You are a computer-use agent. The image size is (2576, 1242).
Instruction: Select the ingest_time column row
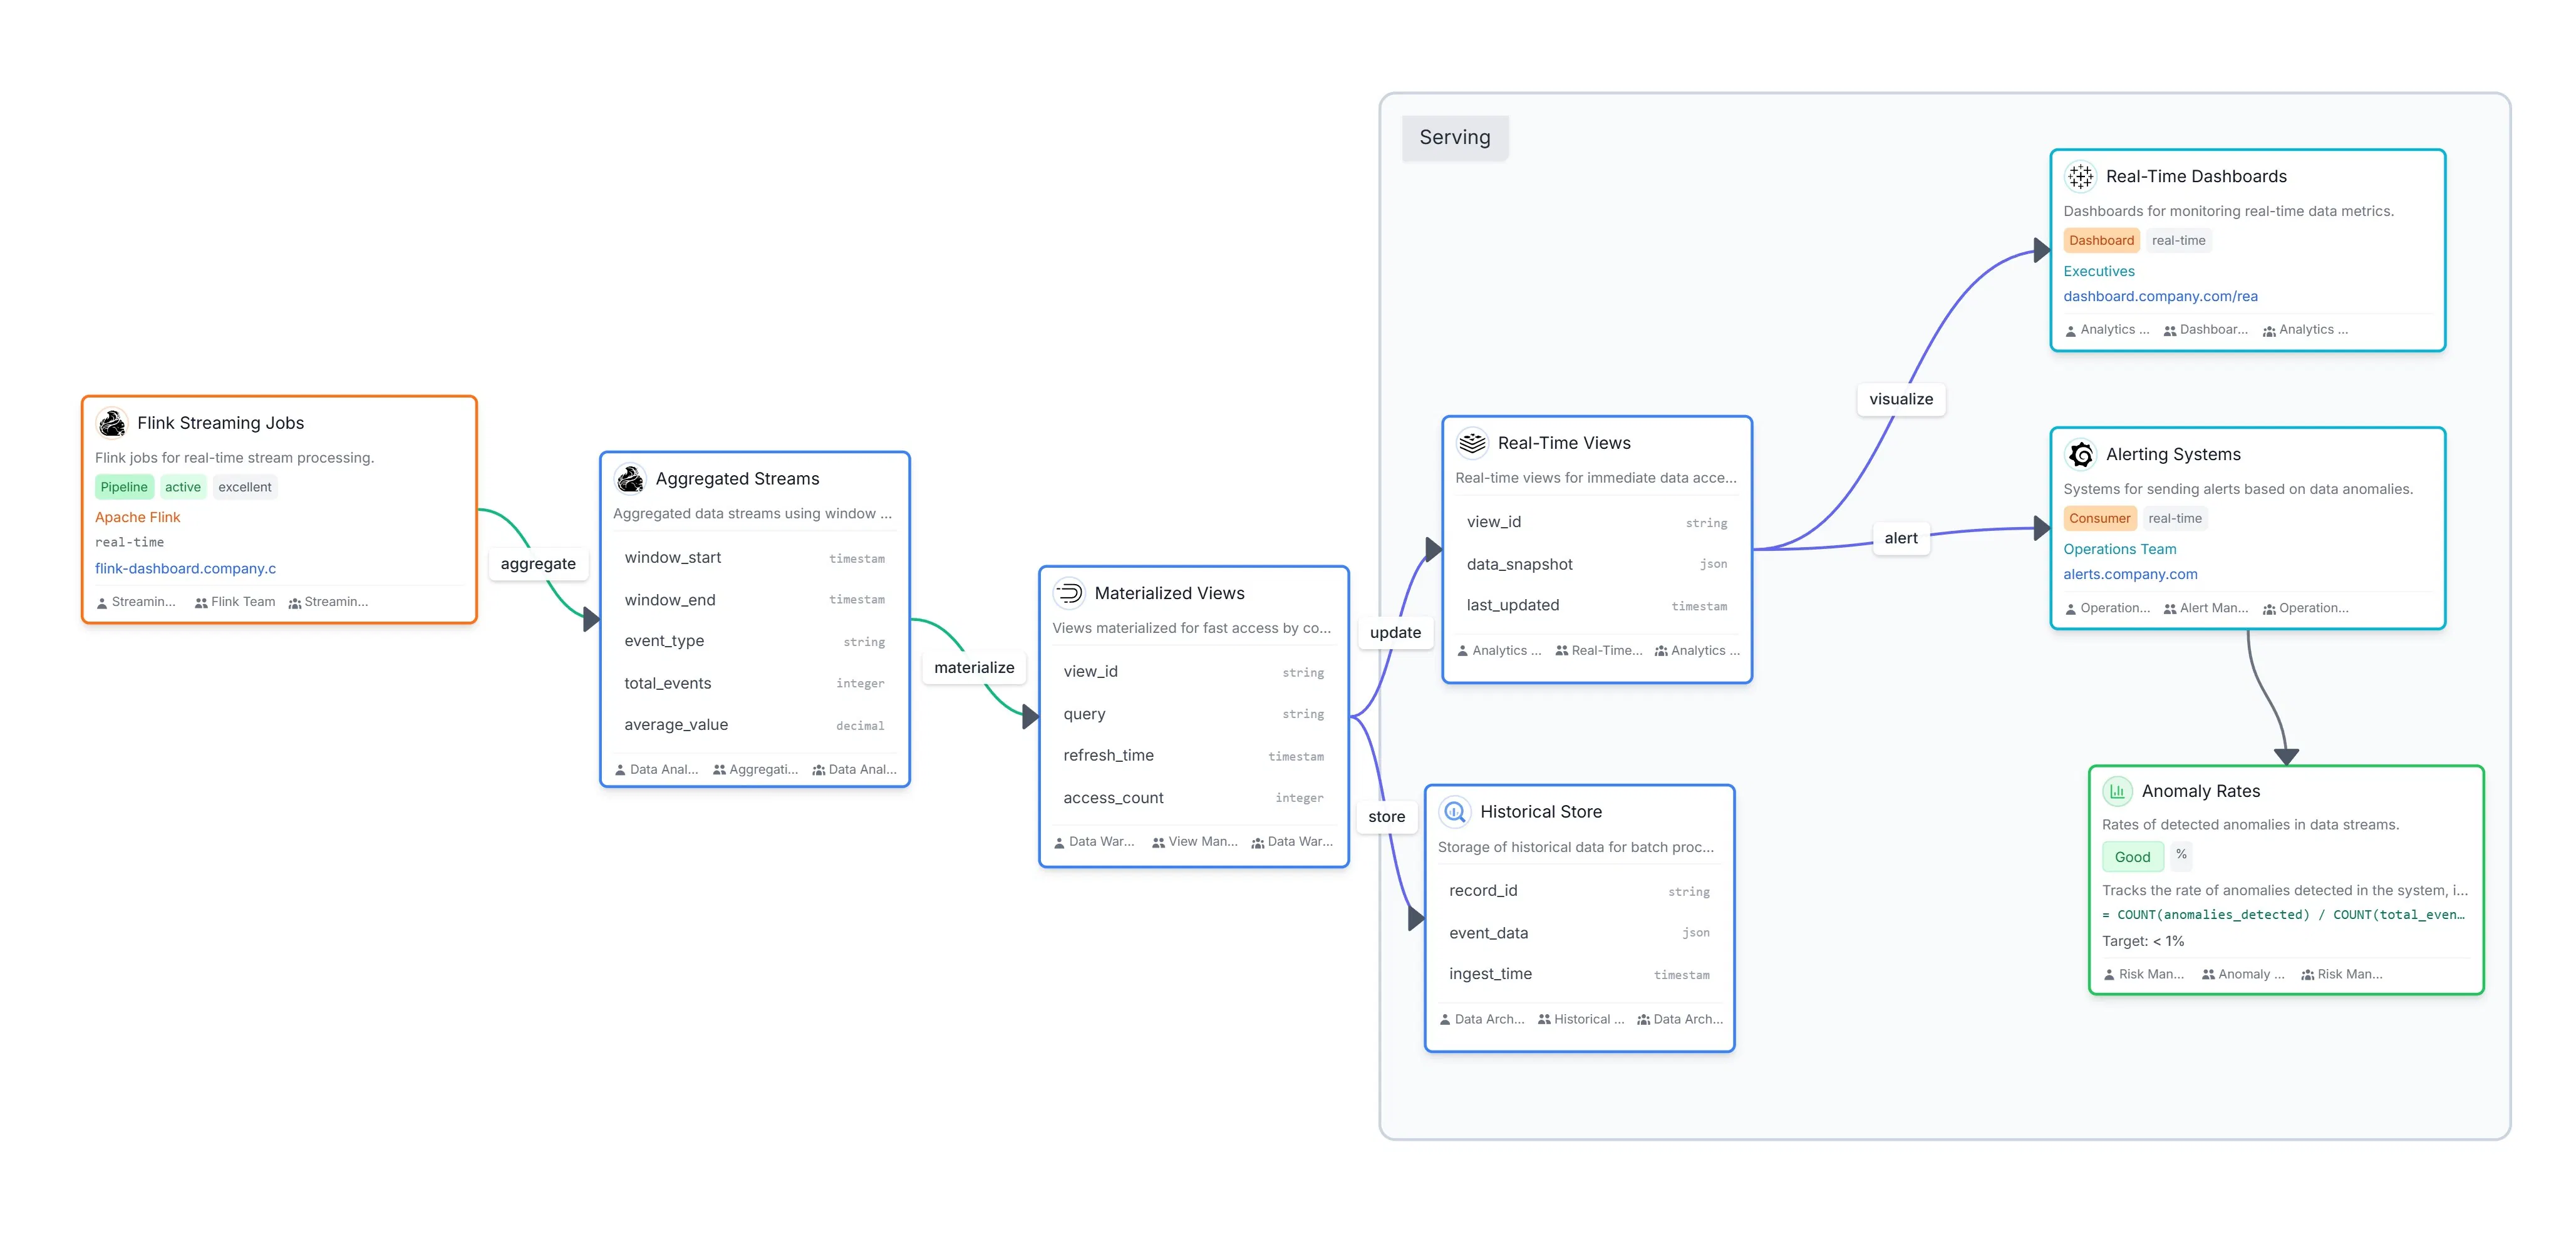tap(1579, 973)
